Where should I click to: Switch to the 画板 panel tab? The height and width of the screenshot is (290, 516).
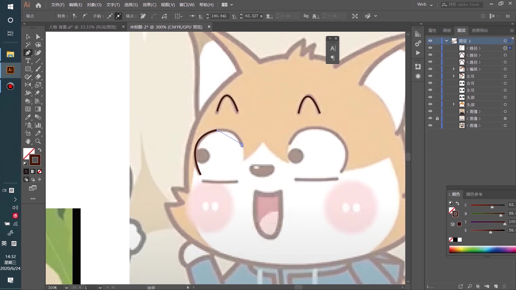click(447, 31)
